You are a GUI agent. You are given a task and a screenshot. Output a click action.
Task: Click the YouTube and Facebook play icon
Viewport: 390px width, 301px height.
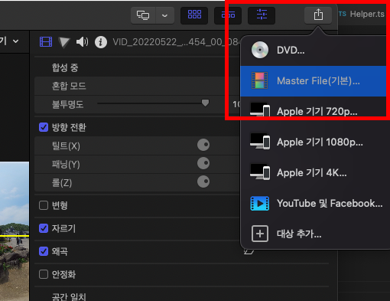click(260, 204)
